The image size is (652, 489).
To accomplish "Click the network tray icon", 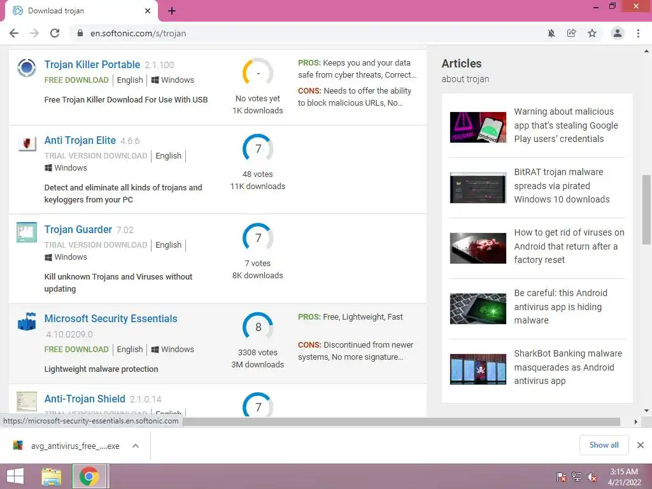I will (577, 477).
